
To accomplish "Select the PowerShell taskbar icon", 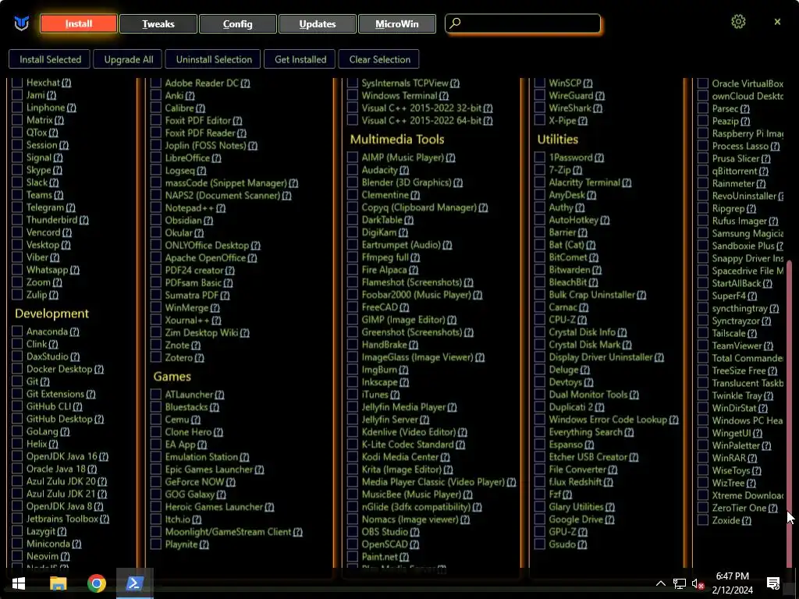I will pos(134,583).
